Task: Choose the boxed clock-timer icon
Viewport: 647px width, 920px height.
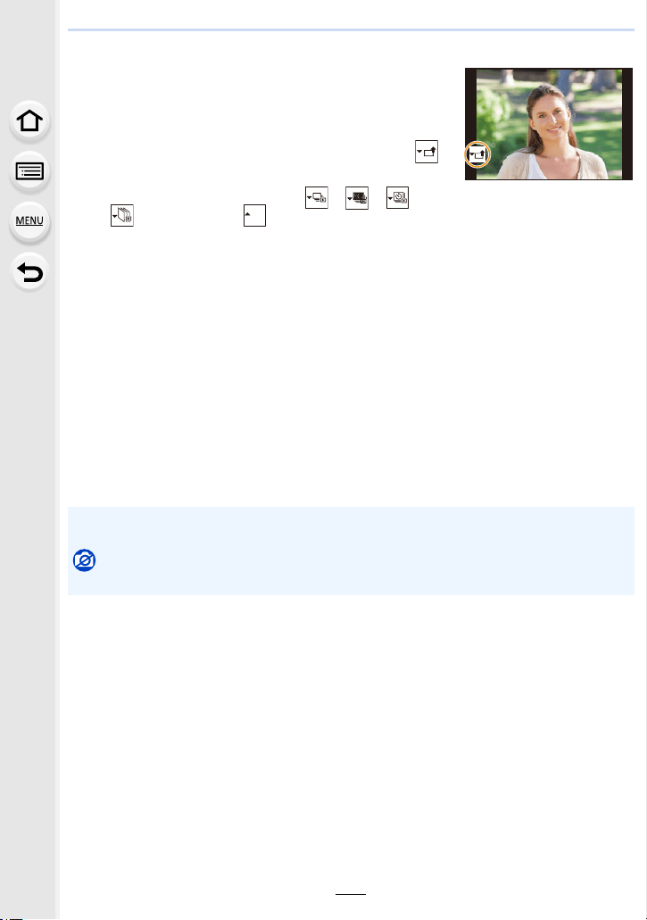Action: tap(397, 198)
